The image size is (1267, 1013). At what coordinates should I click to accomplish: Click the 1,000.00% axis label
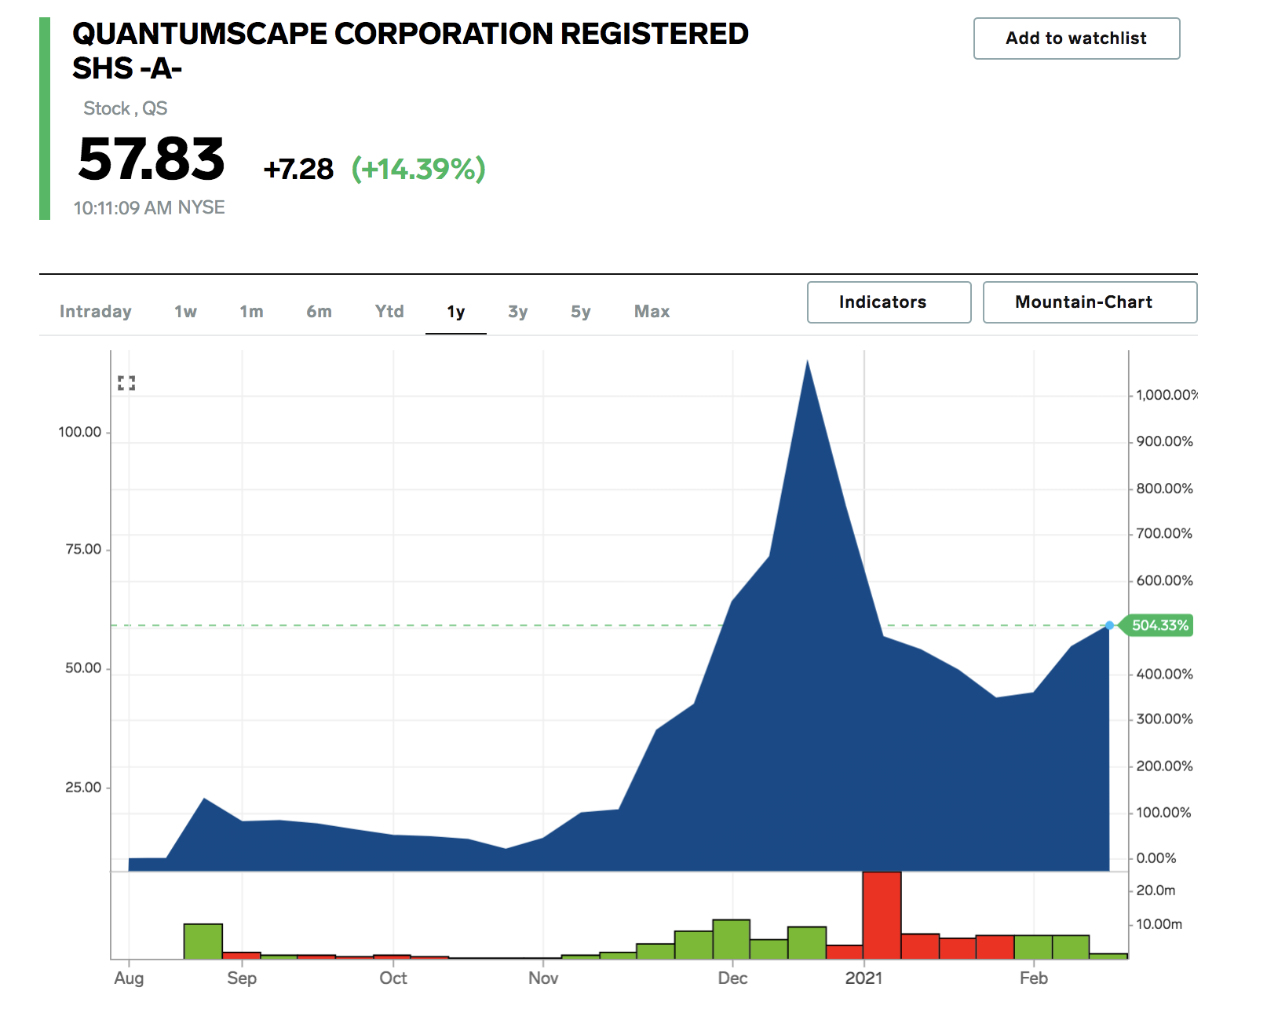pyautogui.click(x=1167, y=396)
